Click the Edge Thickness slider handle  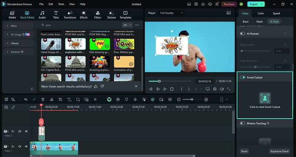(255, 67)
